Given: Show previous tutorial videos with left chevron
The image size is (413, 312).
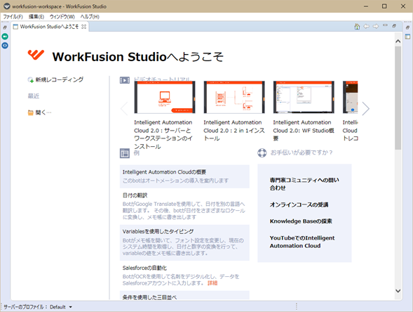Looking at the screenshot, I should coord(124,108).
